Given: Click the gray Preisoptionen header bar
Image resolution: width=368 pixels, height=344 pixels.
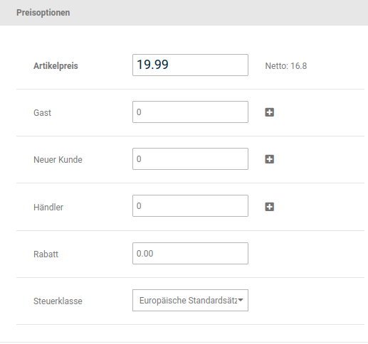Looking at the screenshot, I should click(x=184, y=13).
